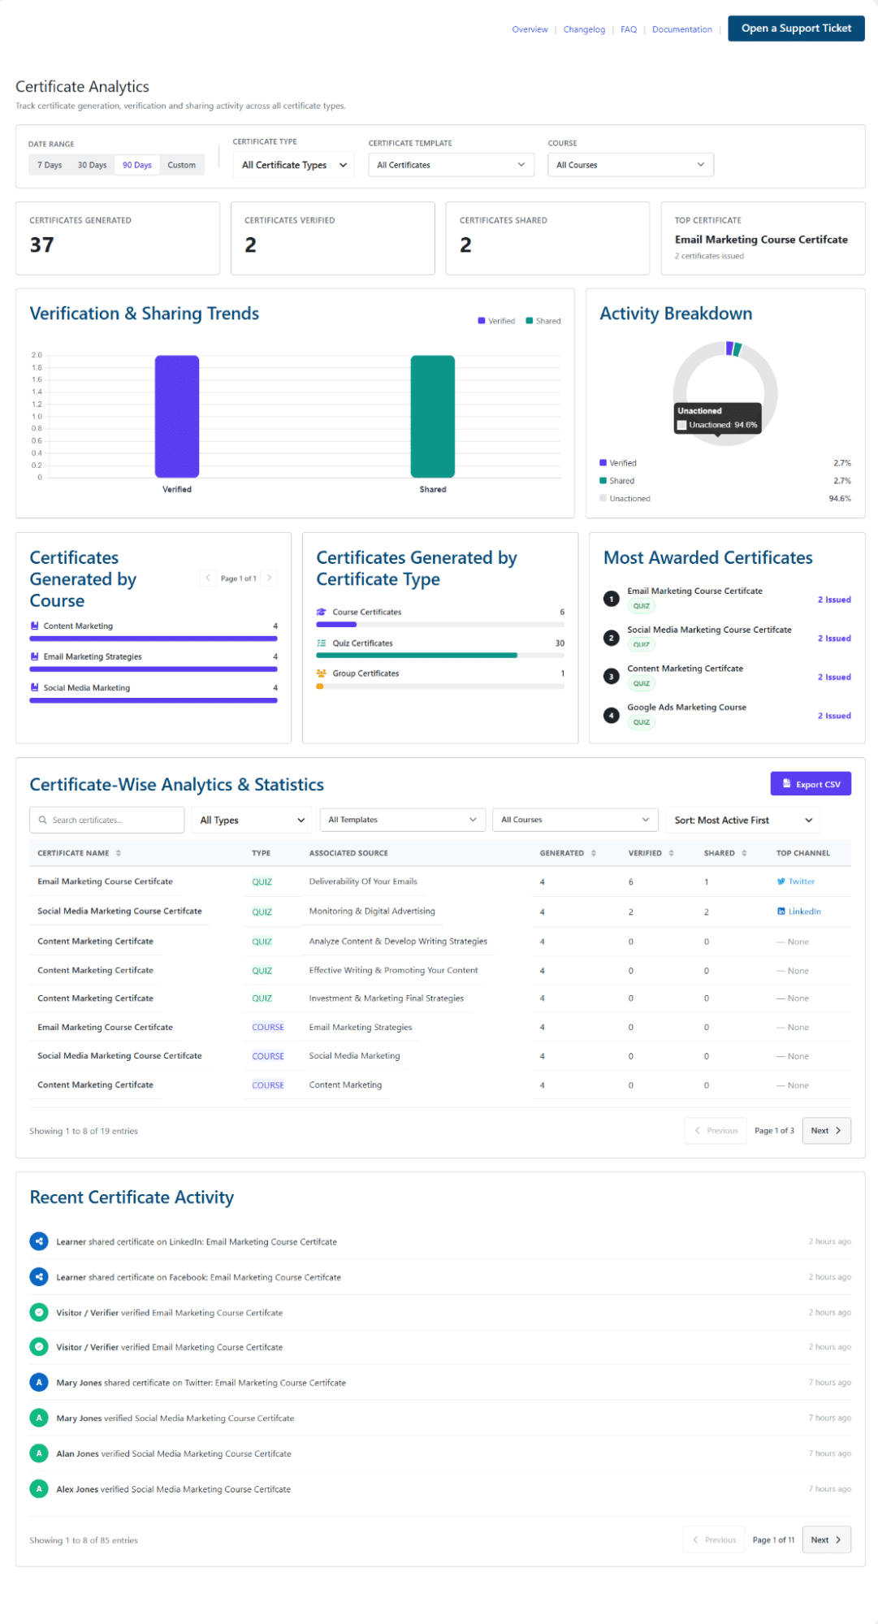
Task: Open the Changelog link
Action: (x=584, y=29)
